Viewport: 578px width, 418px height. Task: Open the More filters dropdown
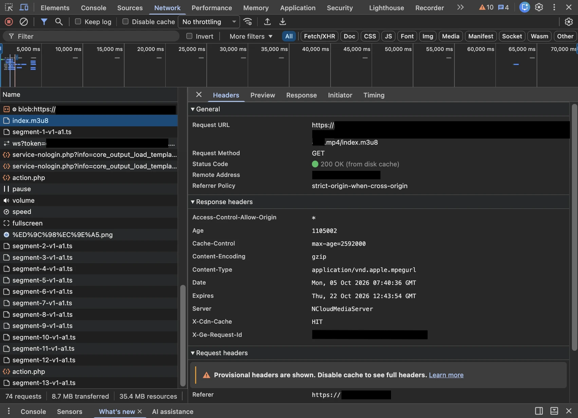point(251,36)
